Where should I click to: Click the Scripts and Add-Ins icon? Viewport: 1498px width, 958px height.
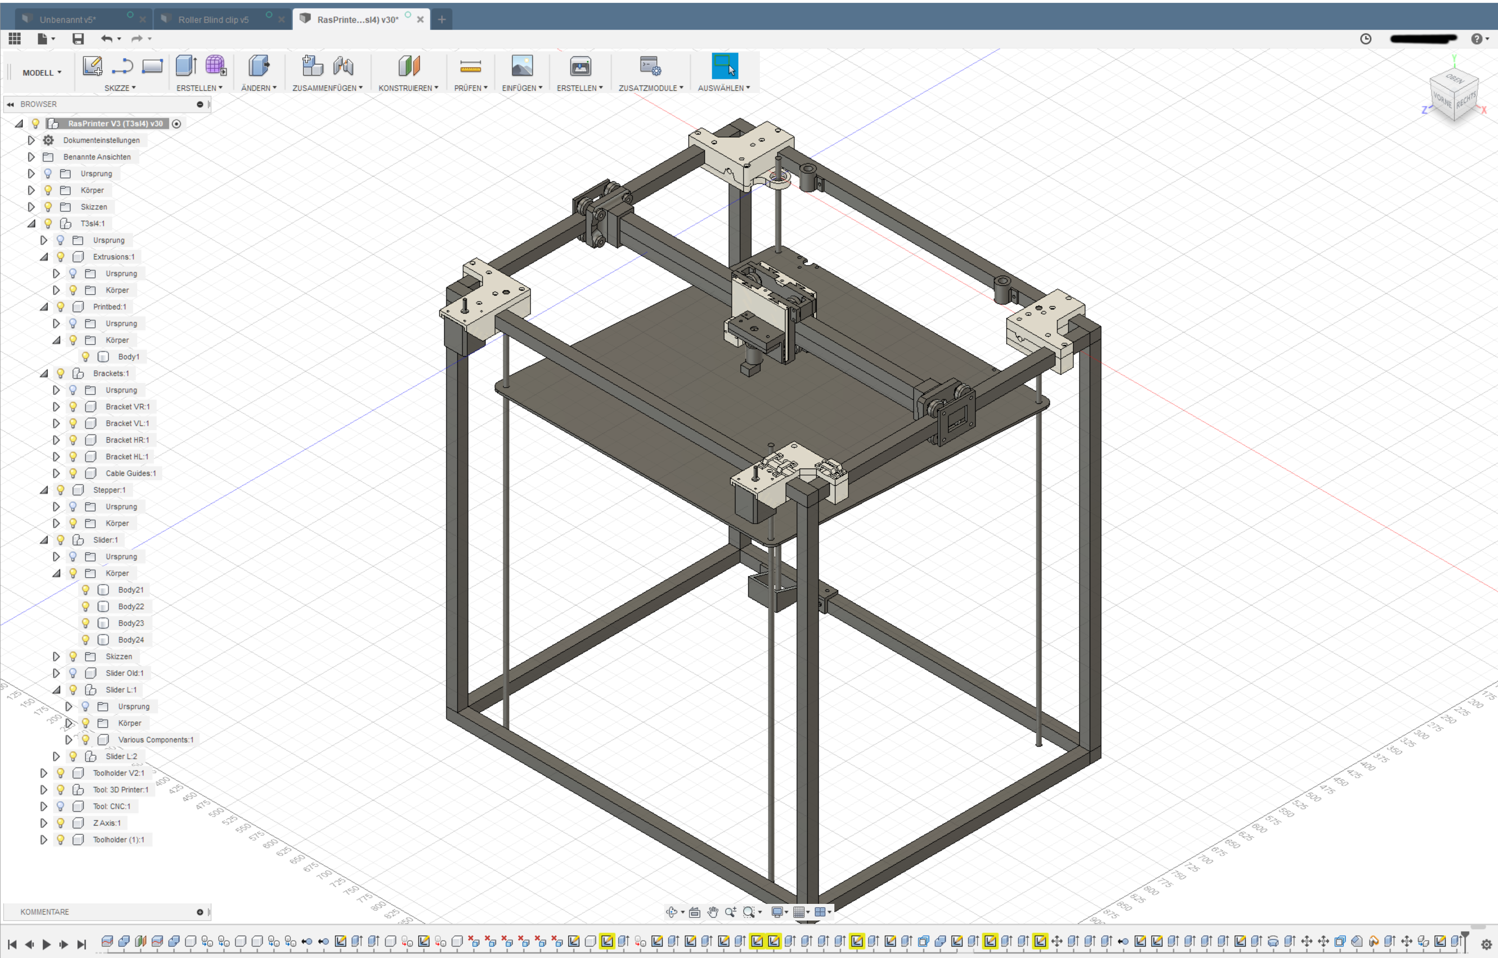click(x=650, y=66)
